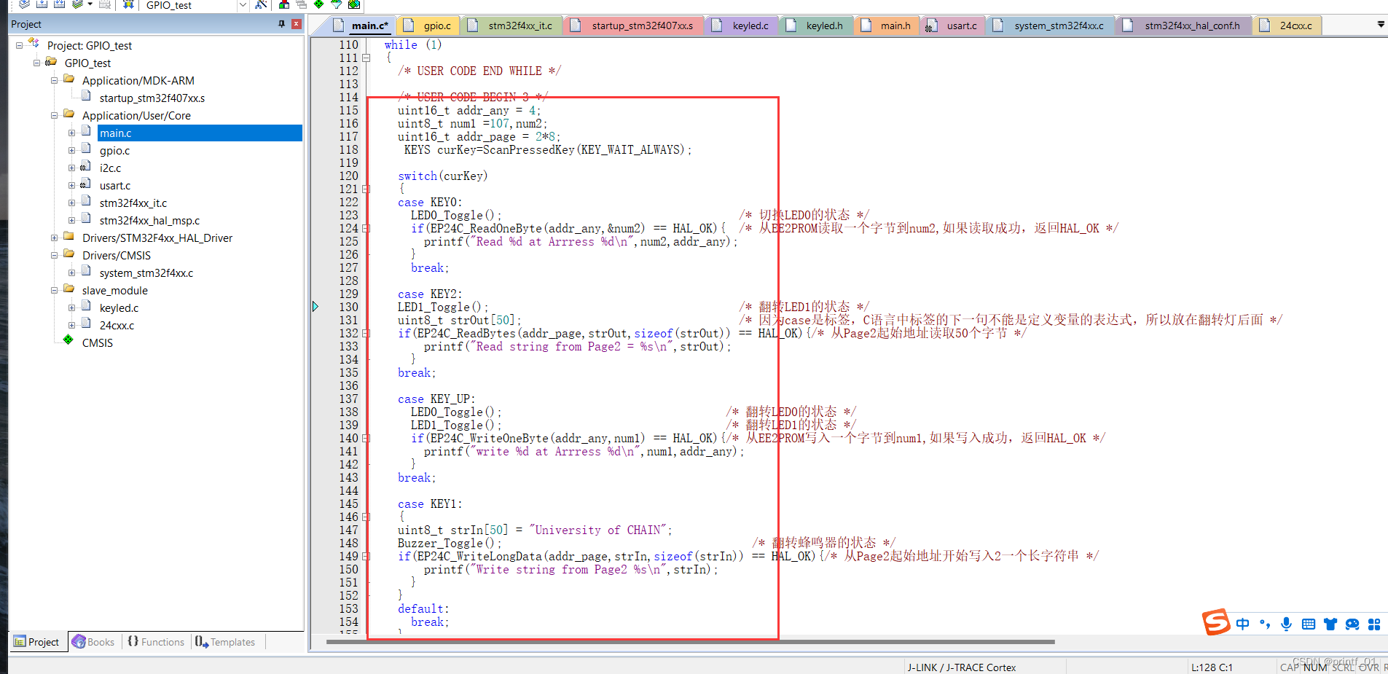This screenshot has width=1388, height=674.
Task: Collapse the slave_module group
Action: (x=54, y=290)
